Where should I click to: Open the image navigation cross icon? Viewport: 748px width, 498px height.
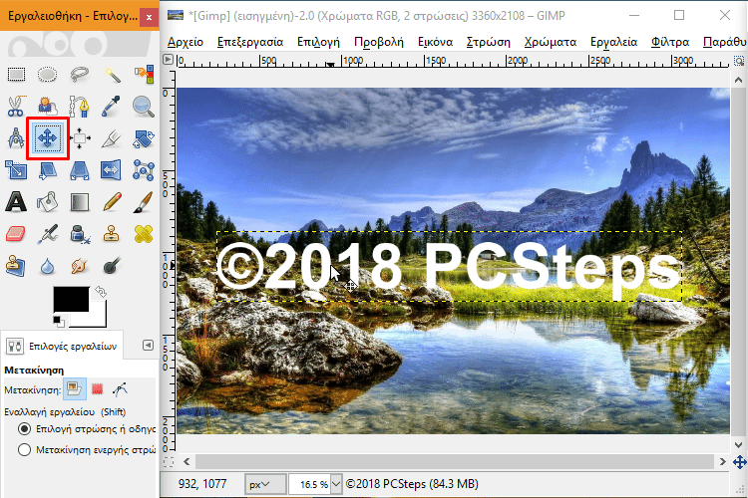point(739,462)
